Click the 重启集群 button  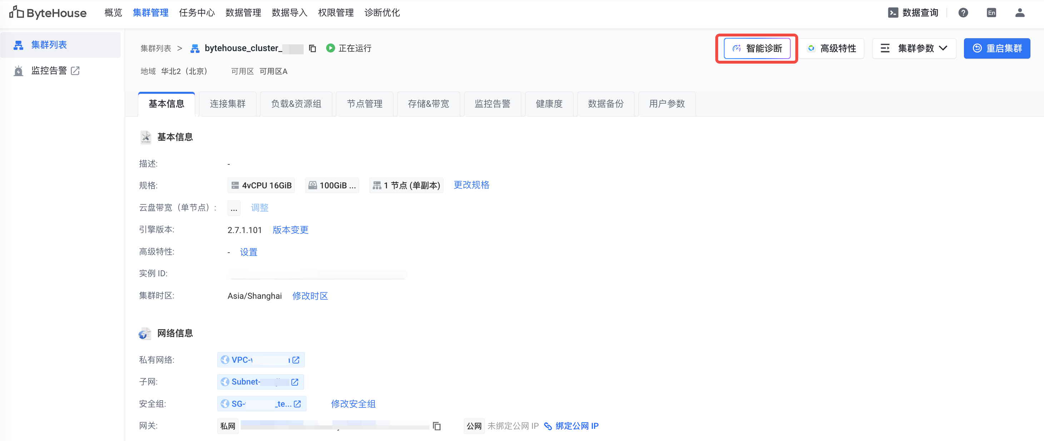tap(996, 49)
